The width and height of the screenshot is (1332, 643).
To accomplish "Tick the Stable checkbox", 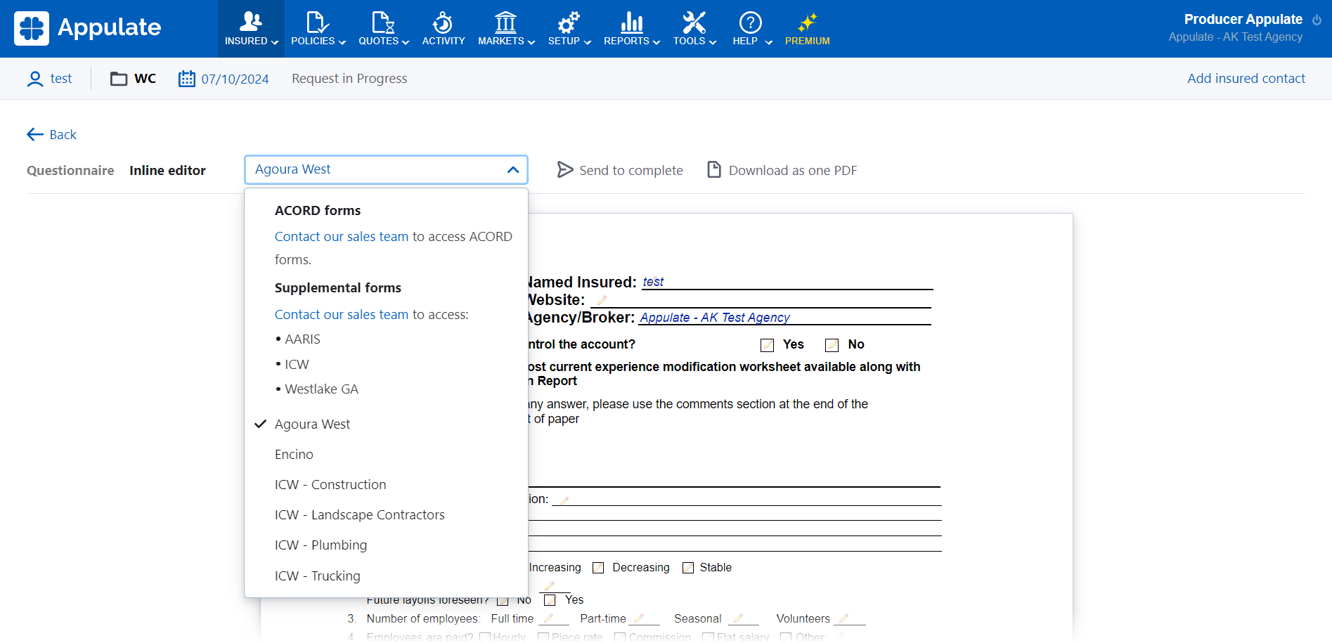I will 688,568.
